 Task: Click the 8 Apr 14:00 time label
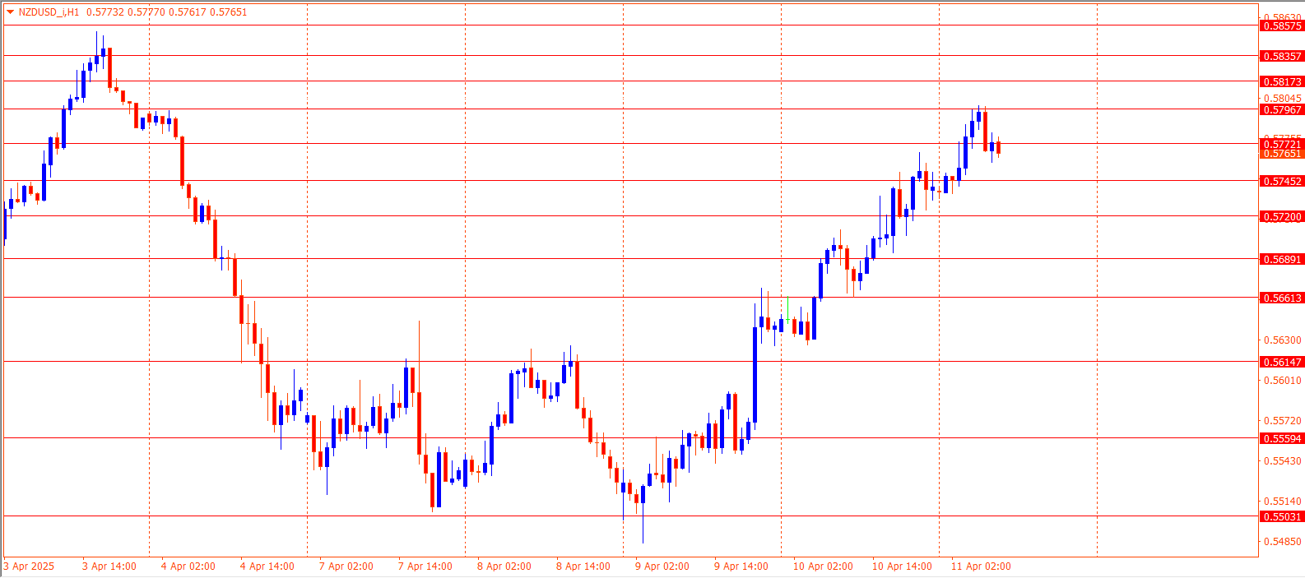(x=583, y=566)
